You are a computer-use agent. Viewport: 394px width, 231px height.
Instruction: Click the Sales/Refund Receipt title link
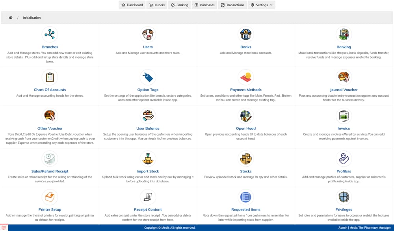[x=50, y=171]
